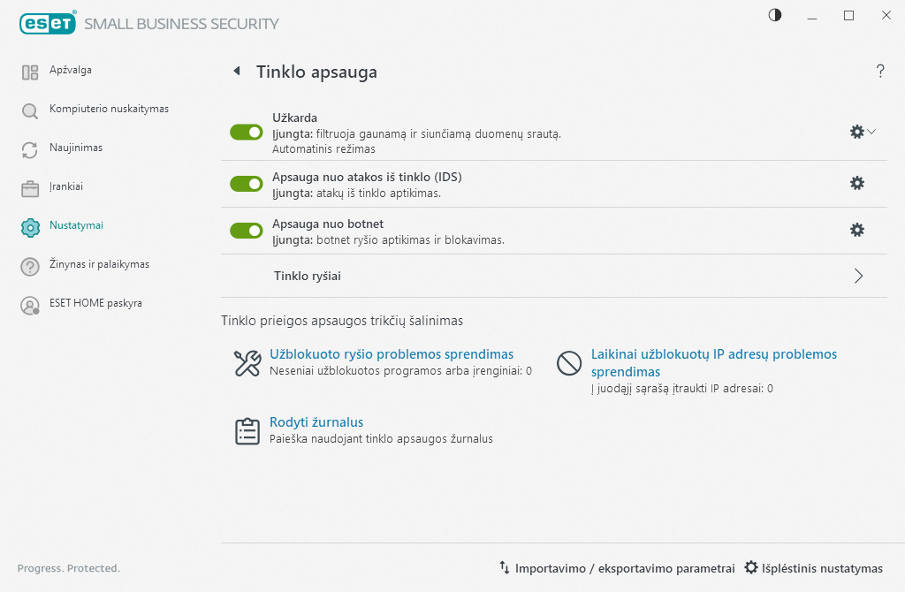Image resolution: width=905 pixels, height=592 pixels.
Task: Open Importavimo / eksportavimo parametrai
Action: click(x=617, y=568)
